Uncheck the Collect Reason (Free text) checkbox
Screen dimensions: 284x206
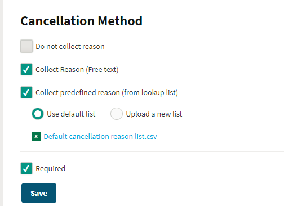pos(26,69)
